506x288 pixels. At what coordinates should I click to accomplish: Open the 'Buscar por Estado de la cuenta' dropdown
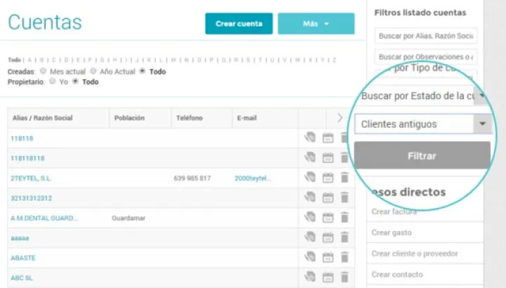423,96
